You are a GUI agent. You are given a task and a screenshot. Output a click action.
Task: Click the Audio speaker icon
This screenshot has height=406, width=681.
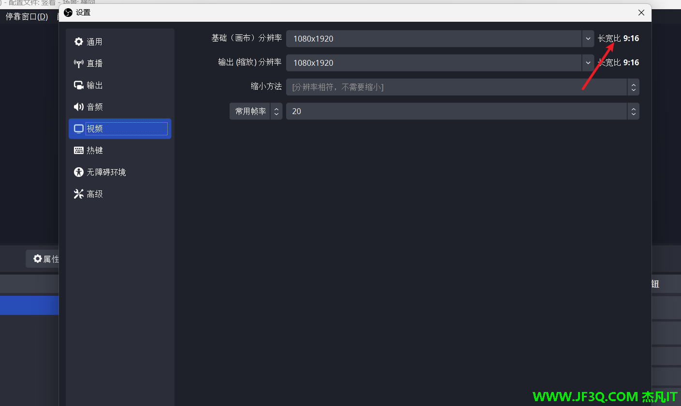coord(79,107)
